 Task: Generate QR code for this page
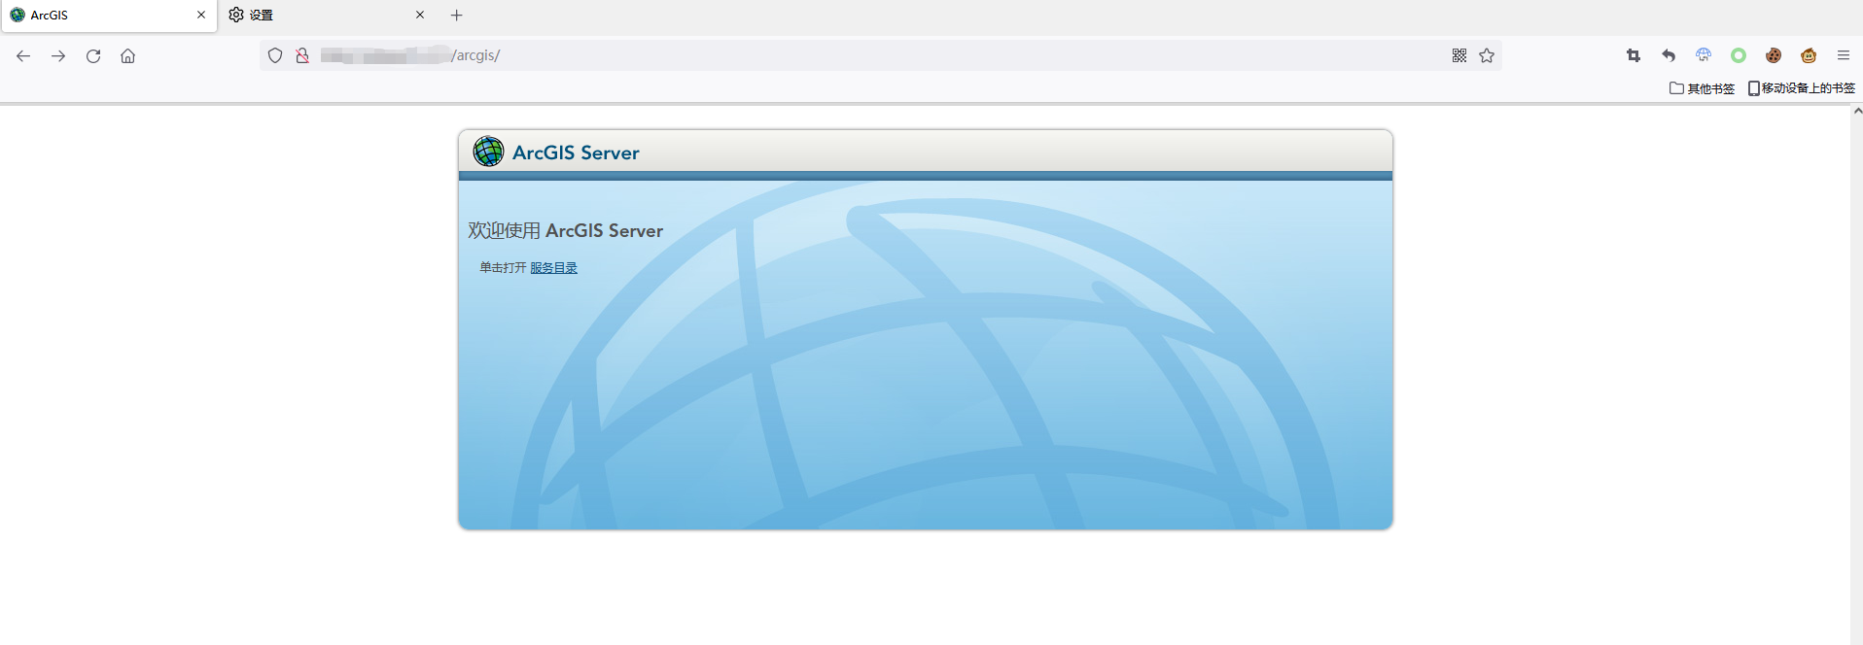[1459, 56]
